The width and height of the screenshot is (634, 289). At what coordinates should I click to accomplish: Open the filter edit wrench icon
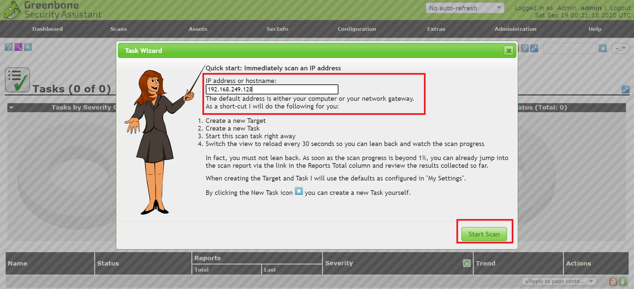(534, 48)
